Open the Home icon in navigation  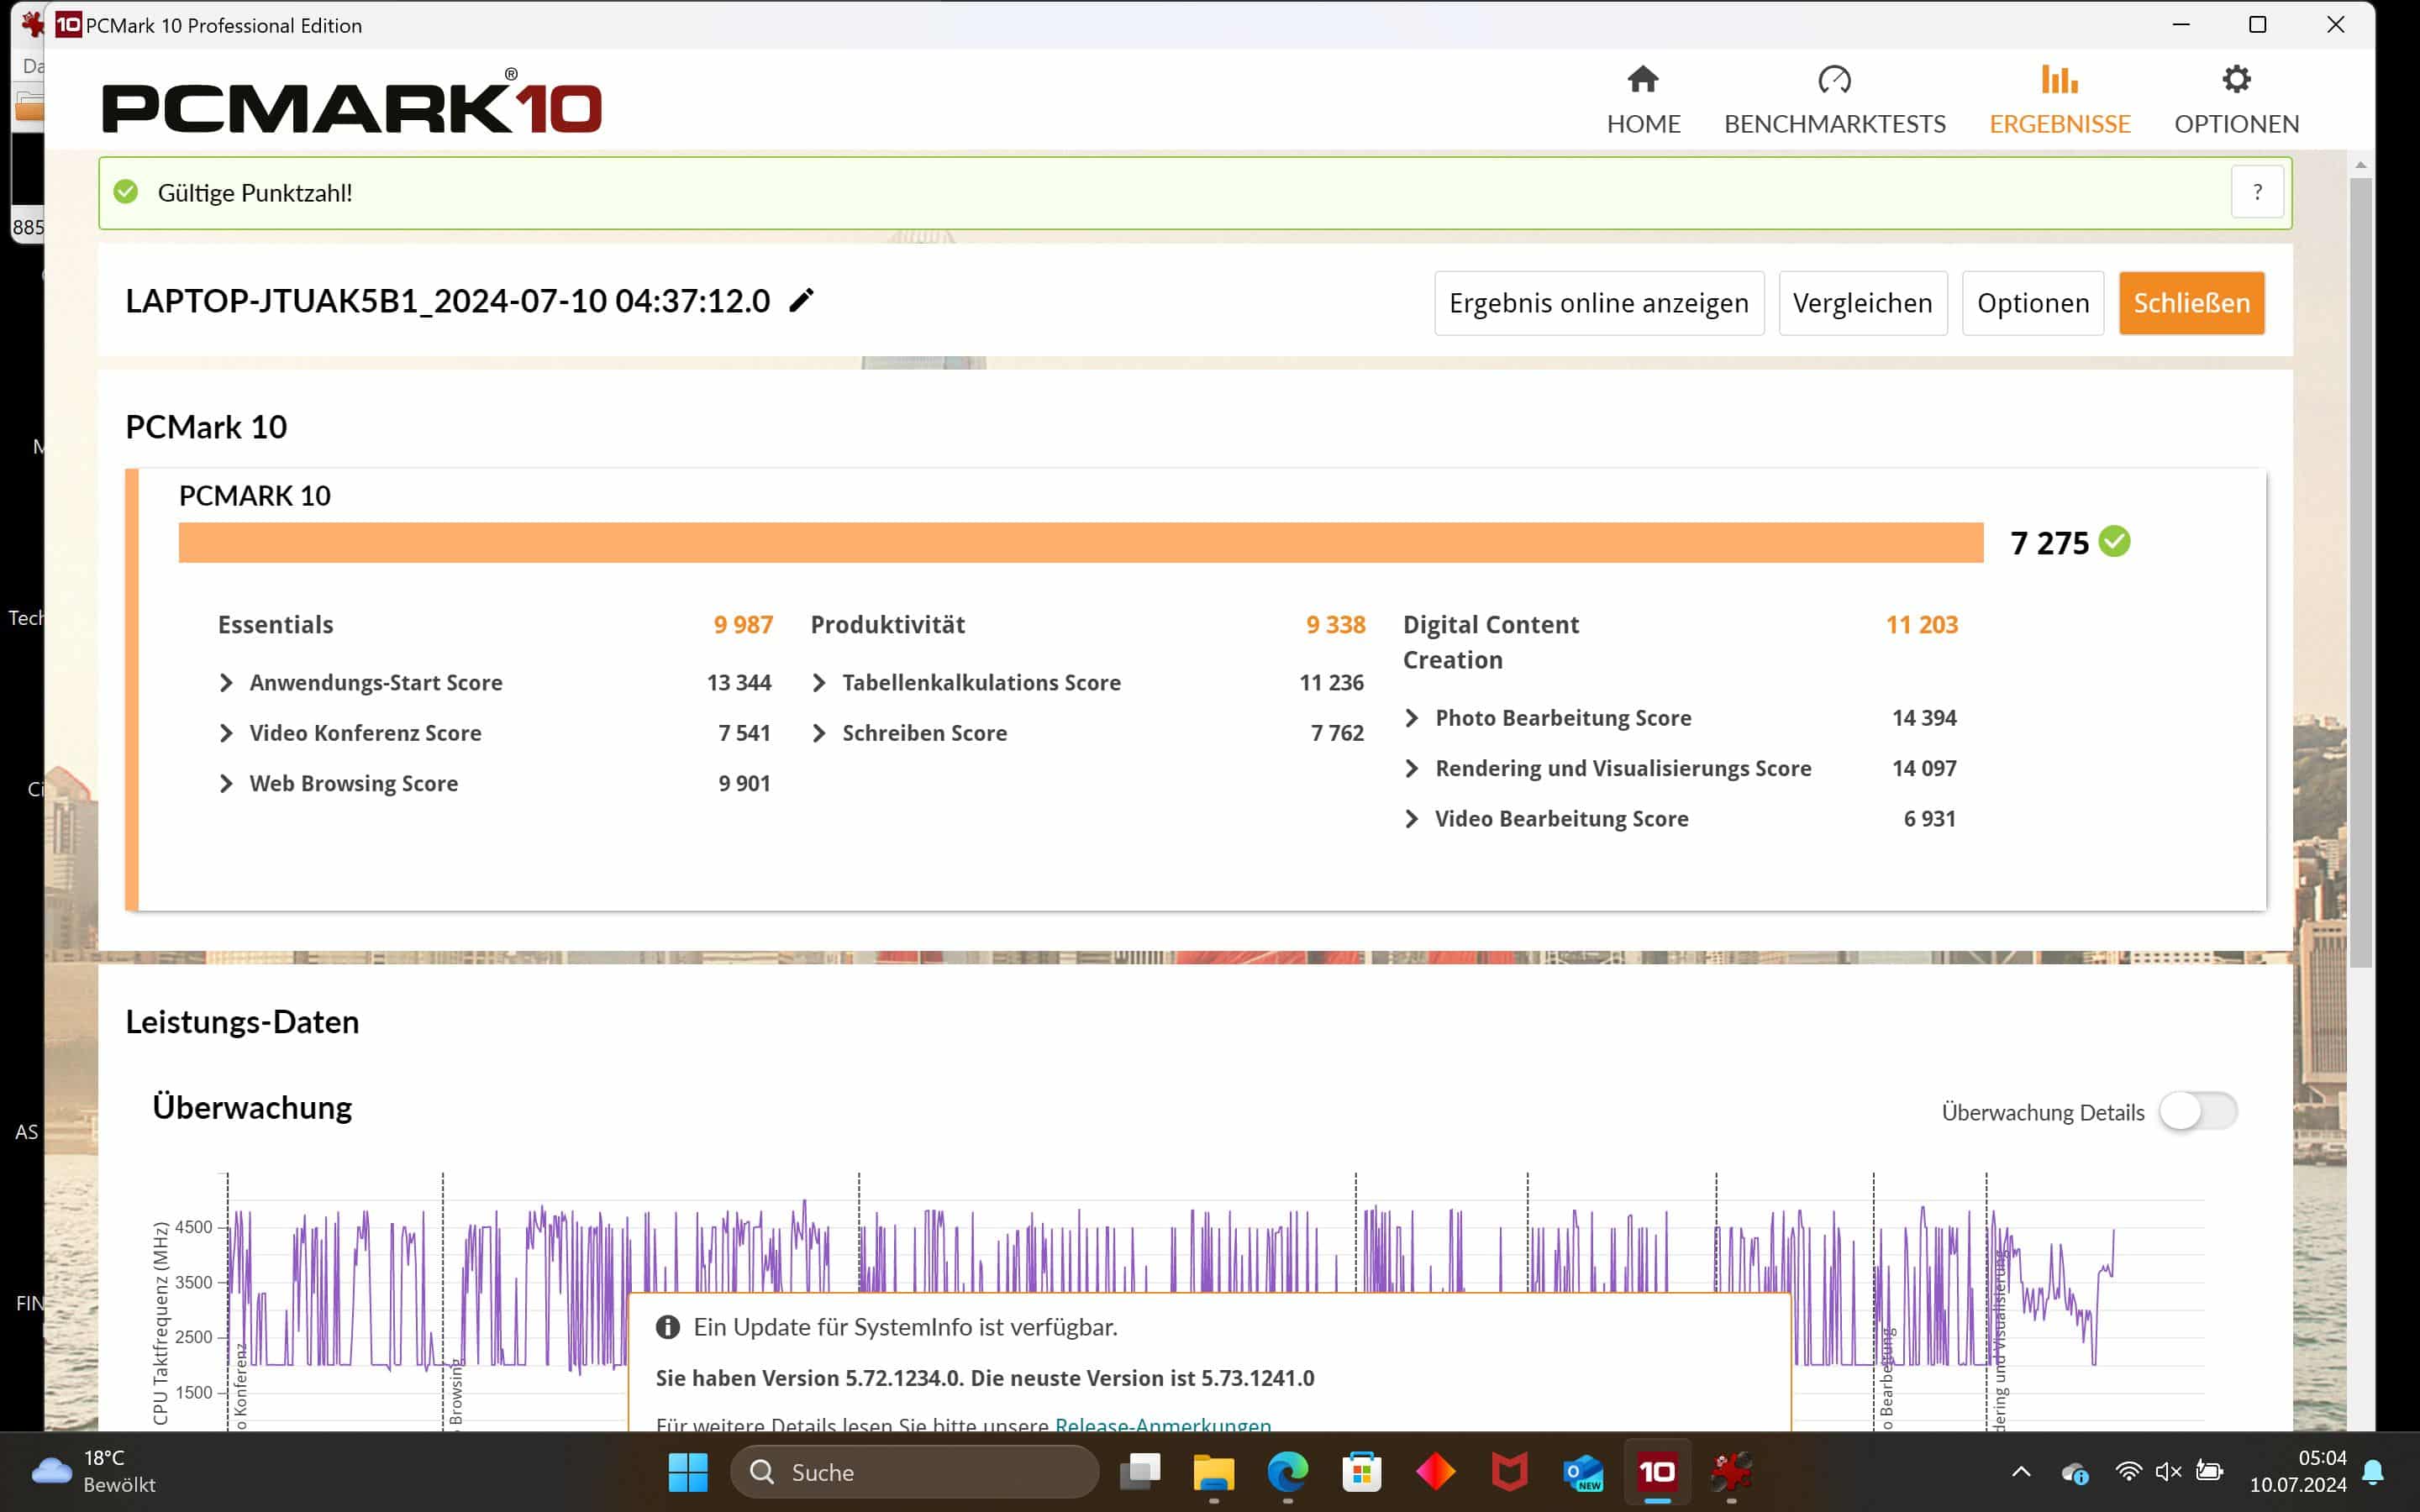pyautogui.click(x=1643, y=80)
